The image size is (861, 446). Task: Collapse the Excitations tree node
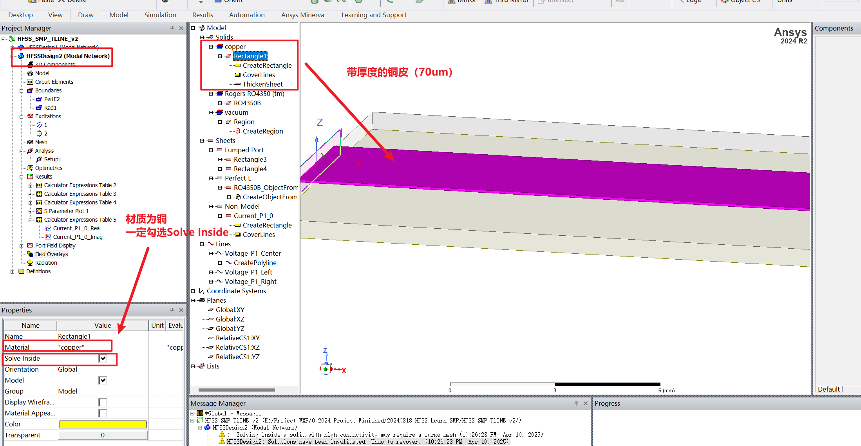coord(22,117)
